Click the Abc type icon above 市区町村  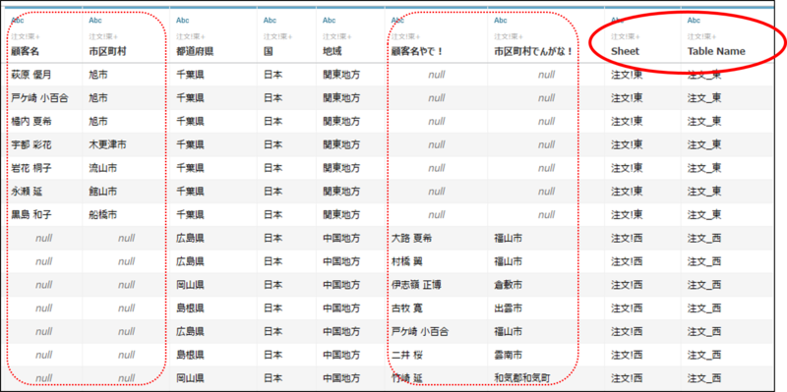coord(95,21)
